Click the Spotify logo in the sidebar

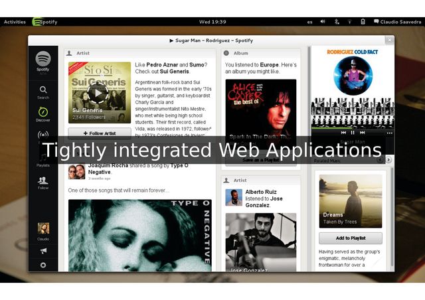click(43, 60)
